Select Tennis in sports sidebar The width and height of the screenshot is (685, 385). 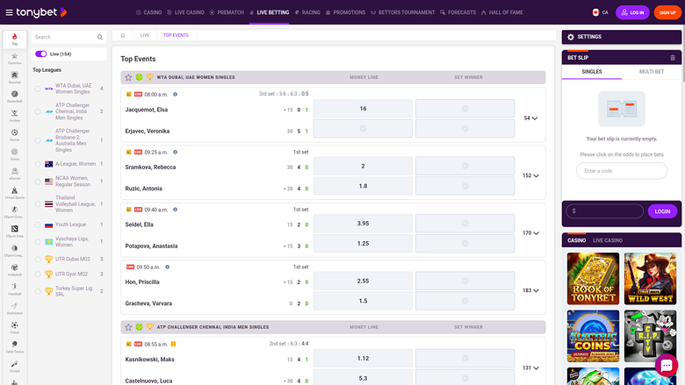tap(14, 154)
